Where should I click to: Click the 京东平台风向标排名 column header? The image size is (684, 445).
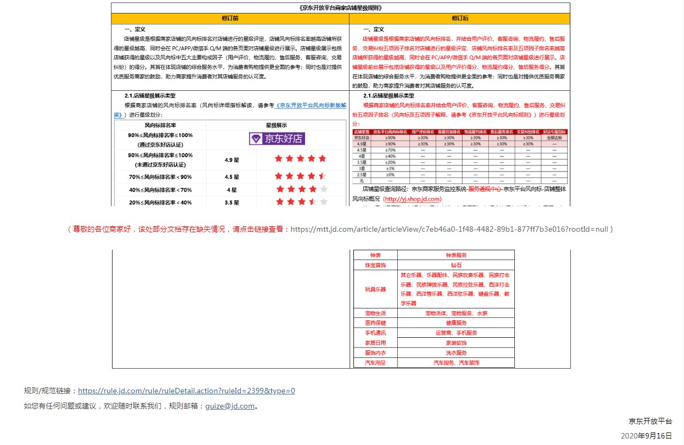(x=390, y=132)
